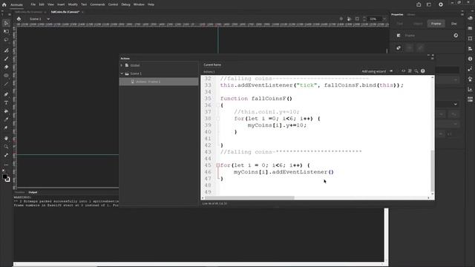The height and width of the screenshot is (267, 475).
Task: Switch to the Output tab
Action: (33, 192)
